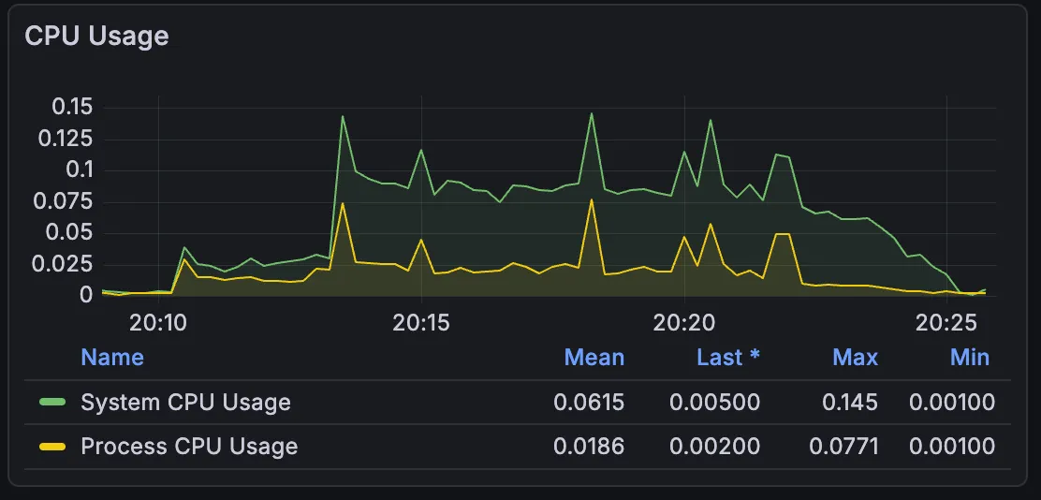Viewport: 1041px width, 500px height.
Task: Click the 0.15 y-axis label
Action: 72,107
